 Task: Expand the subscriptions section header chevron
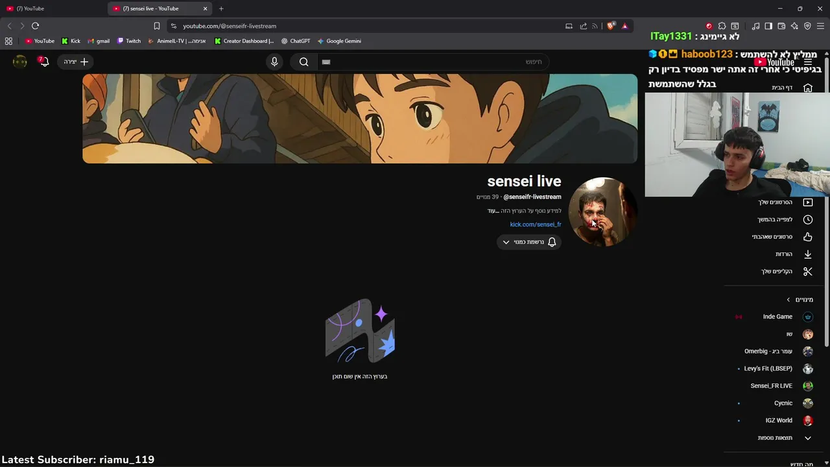(x=788, y=300)
